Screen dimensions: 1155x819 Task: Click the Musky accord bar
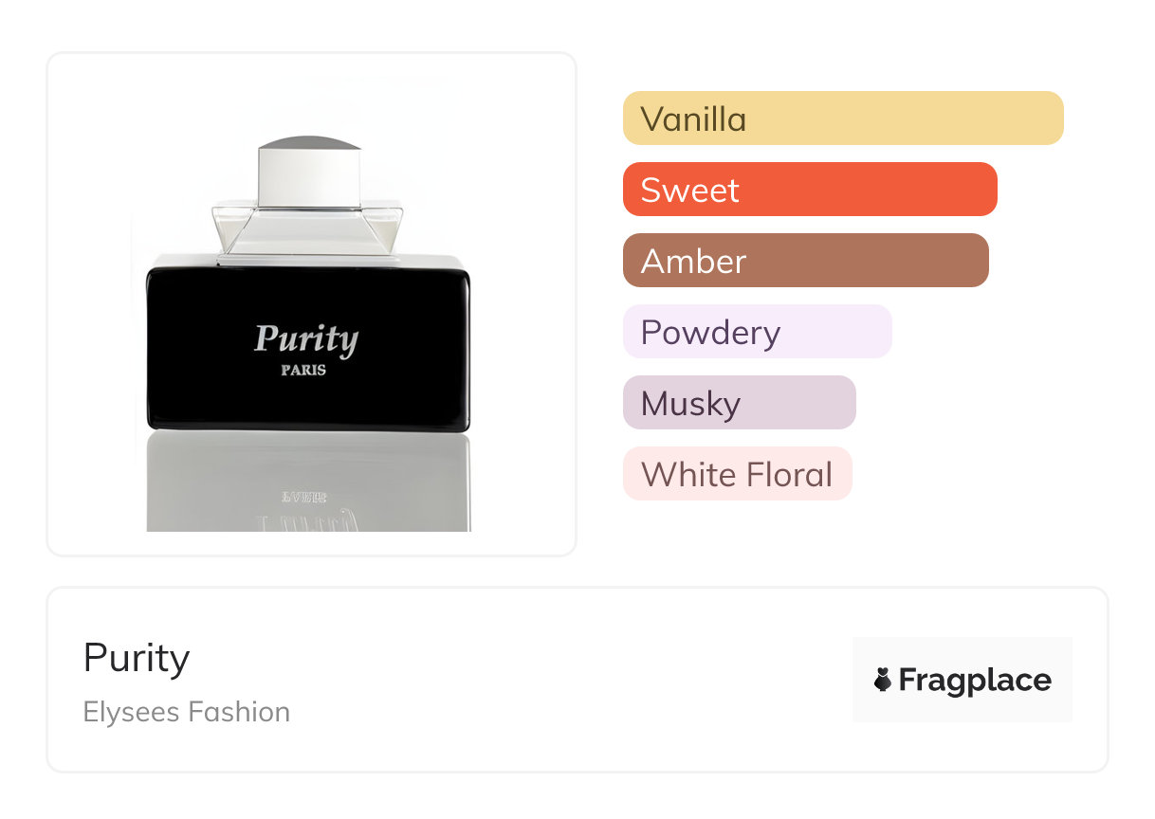739,403
